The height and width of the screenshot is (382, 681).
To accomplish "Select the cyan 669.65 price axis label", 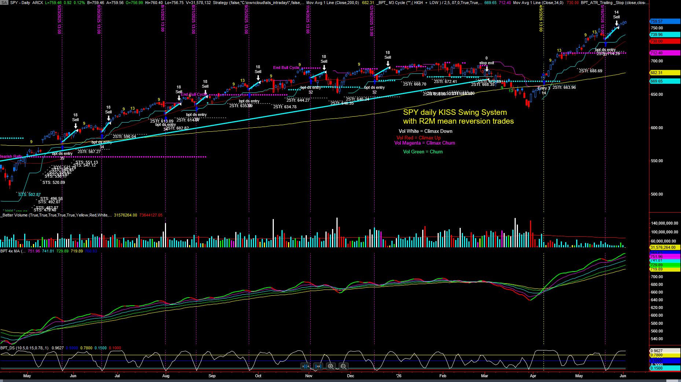I will [665, 81].
